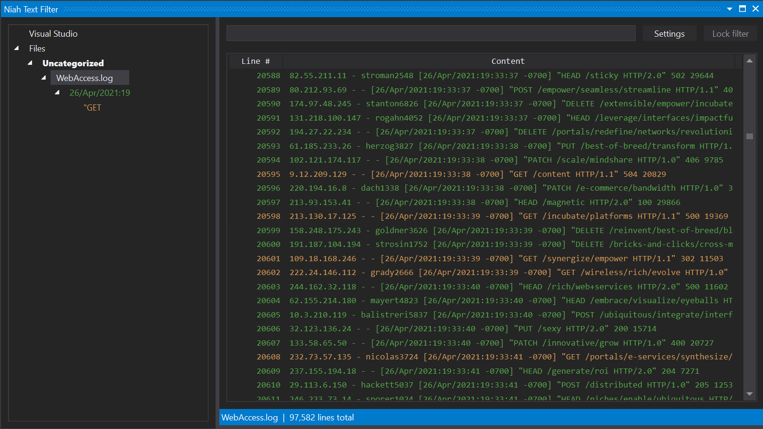Image resolution: width=763 pixels, height=429 pixels.
Task: Collapse the WebAccess.log tree branch
Action: point(43,78)
